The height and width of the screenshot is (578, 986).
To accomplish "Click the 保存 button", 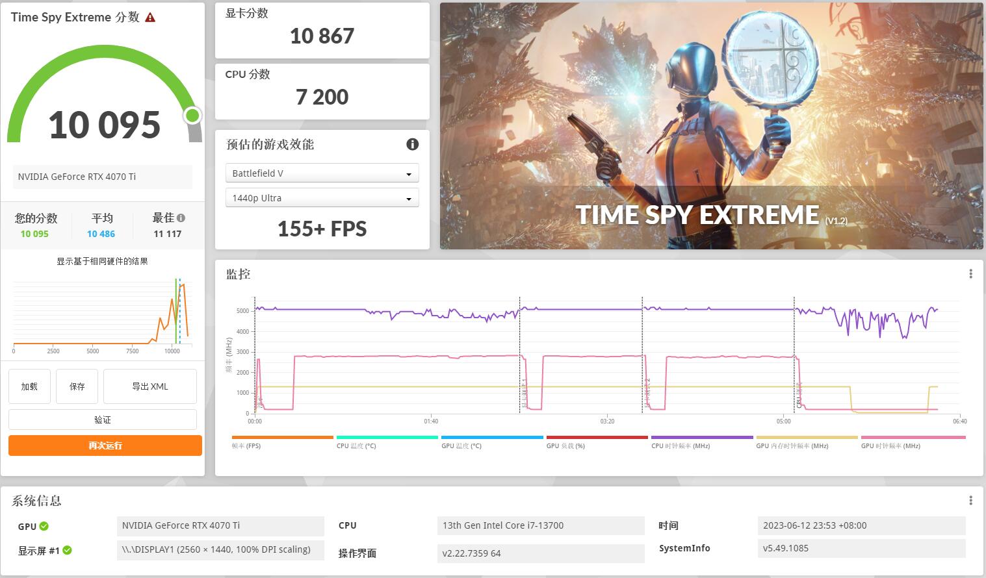I will (77, 386).
